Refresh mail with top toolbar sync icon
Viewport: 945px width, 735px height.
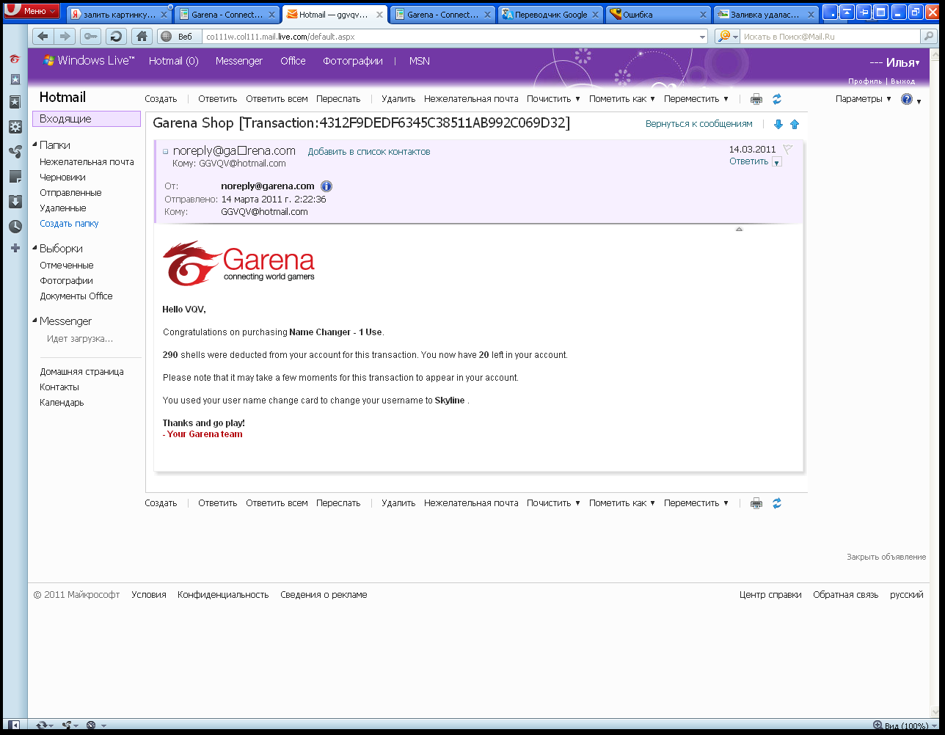pos(777,99)
